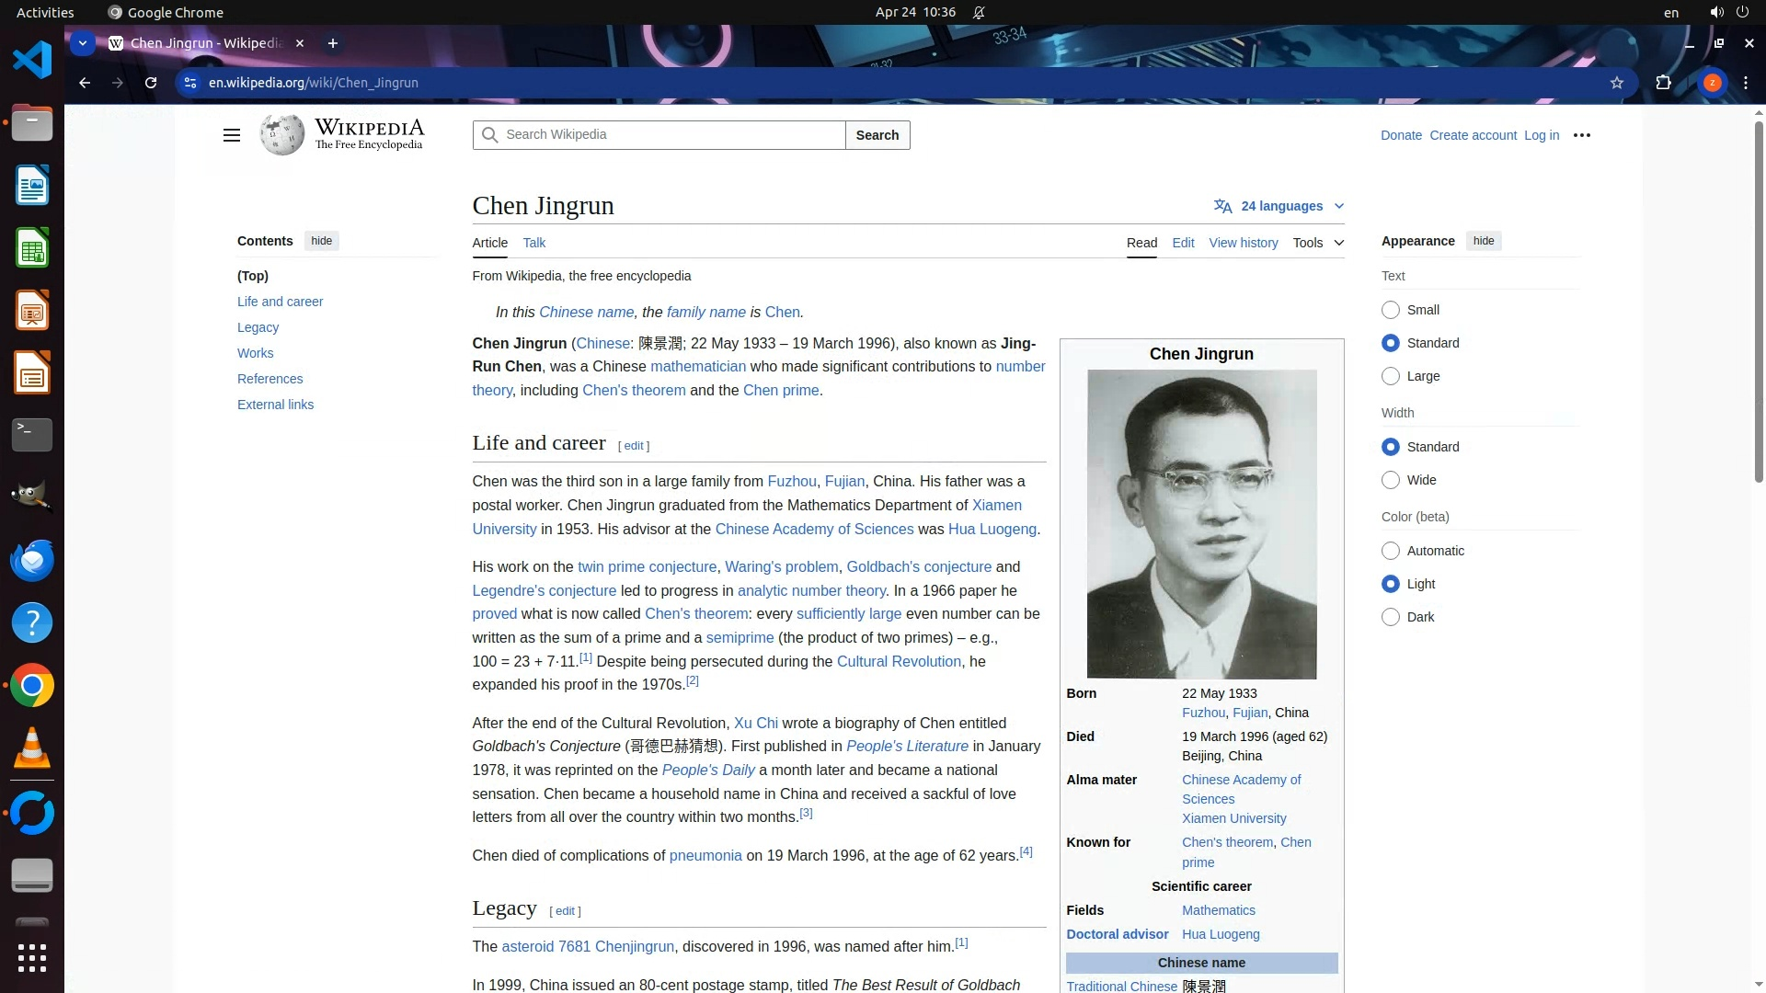Switch to the Talk tab

click(x=534, y=243)
